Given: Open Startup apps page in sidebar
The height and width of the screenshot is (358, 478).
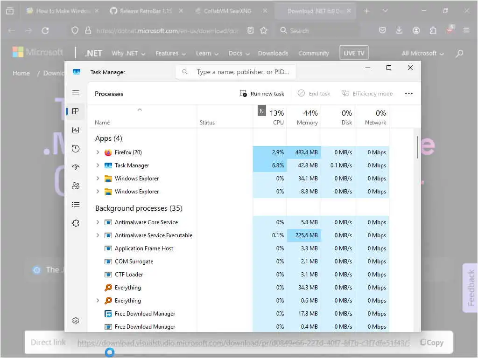Looking at the screenshot, I should (x=76, y=167).
